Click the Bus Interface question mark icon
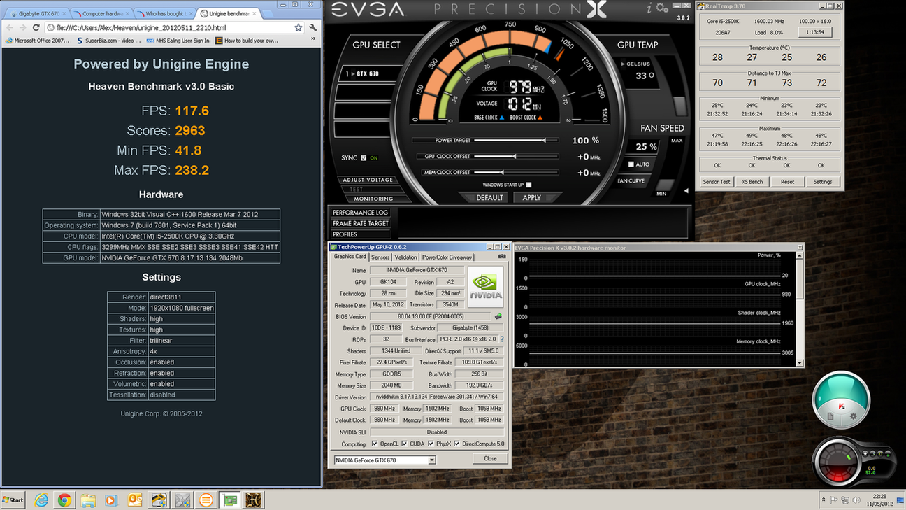Screen dimensions: 906x510 (x=502, y=339)
